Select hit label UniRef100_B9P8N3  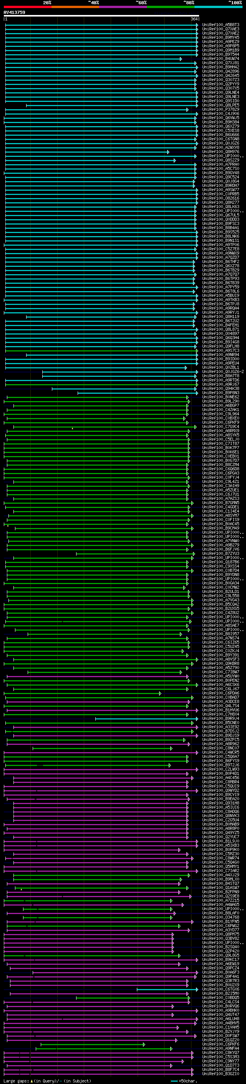(x=221, y=393)
